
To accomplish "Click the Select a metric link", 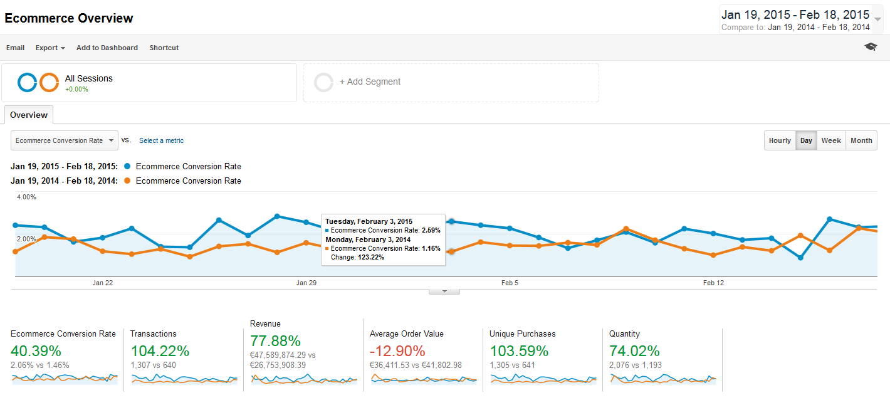I will click(x=162, y=140).
